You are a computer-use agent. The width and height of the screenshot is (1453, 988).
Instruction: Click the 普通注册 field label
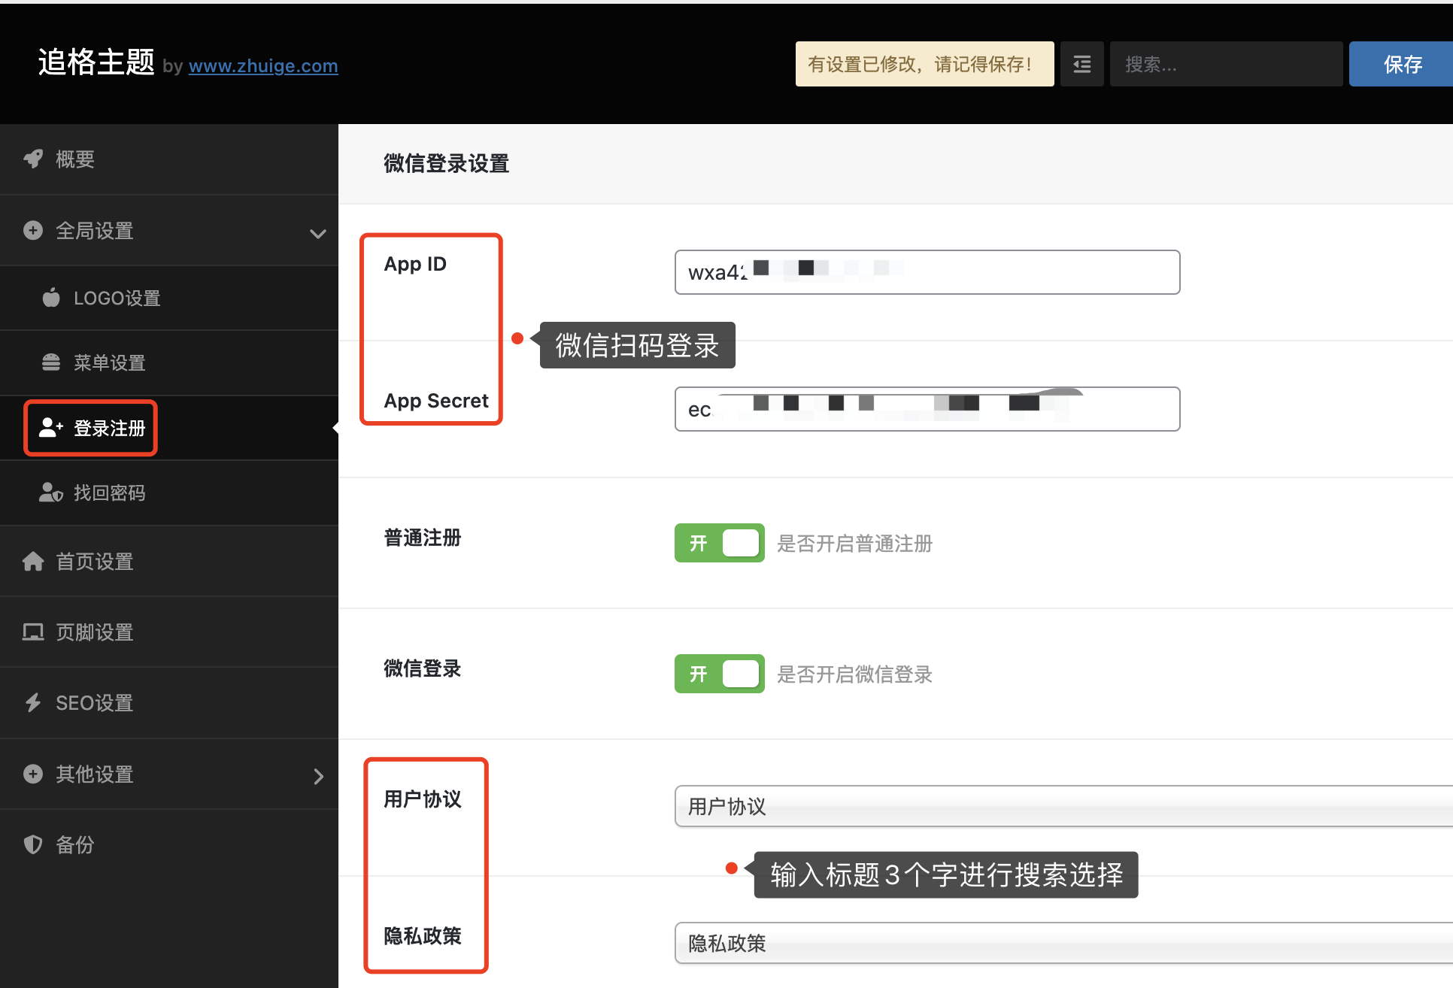point(423,538)
